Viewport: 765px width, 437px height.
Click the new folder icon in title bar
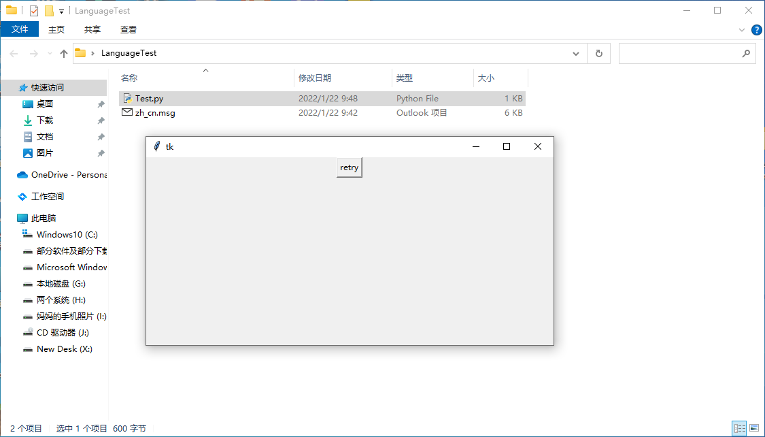point(49,11)
